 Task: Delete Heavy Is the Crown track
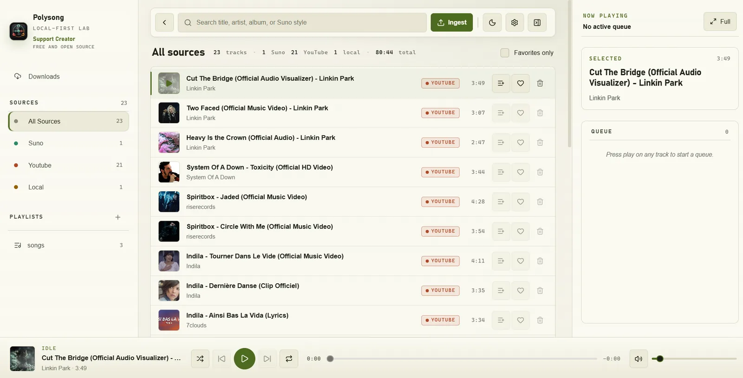[540, 143]
